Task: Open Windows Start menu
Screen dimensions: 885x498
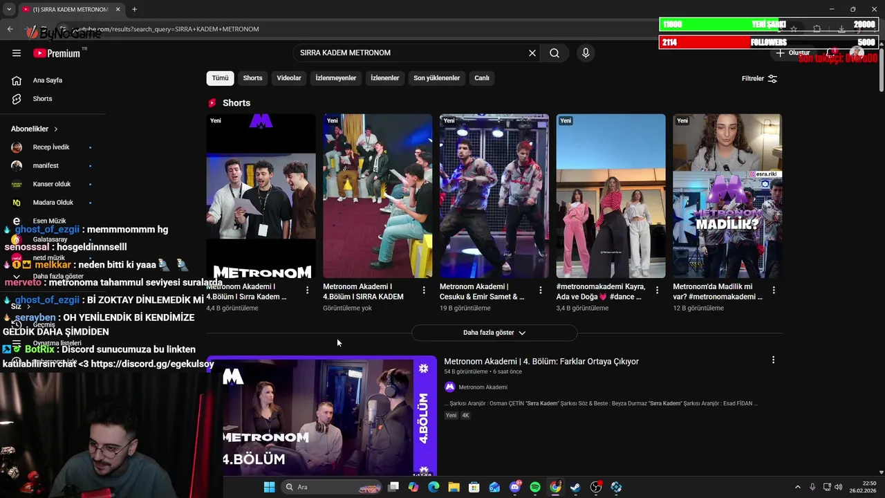Action: (x=269, y=487)
